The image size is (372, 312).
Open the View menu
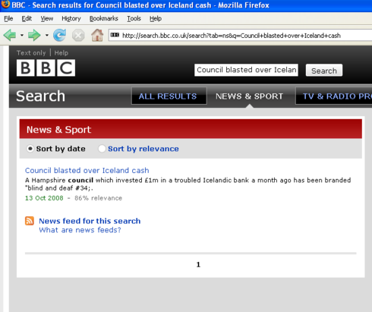47,18
